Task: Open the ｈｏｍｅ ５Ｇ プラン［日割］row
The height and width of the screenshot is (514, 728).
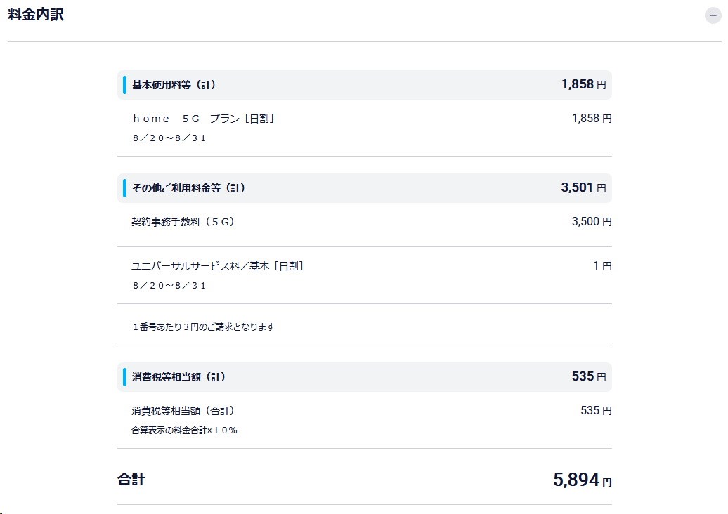Action: 204,118
